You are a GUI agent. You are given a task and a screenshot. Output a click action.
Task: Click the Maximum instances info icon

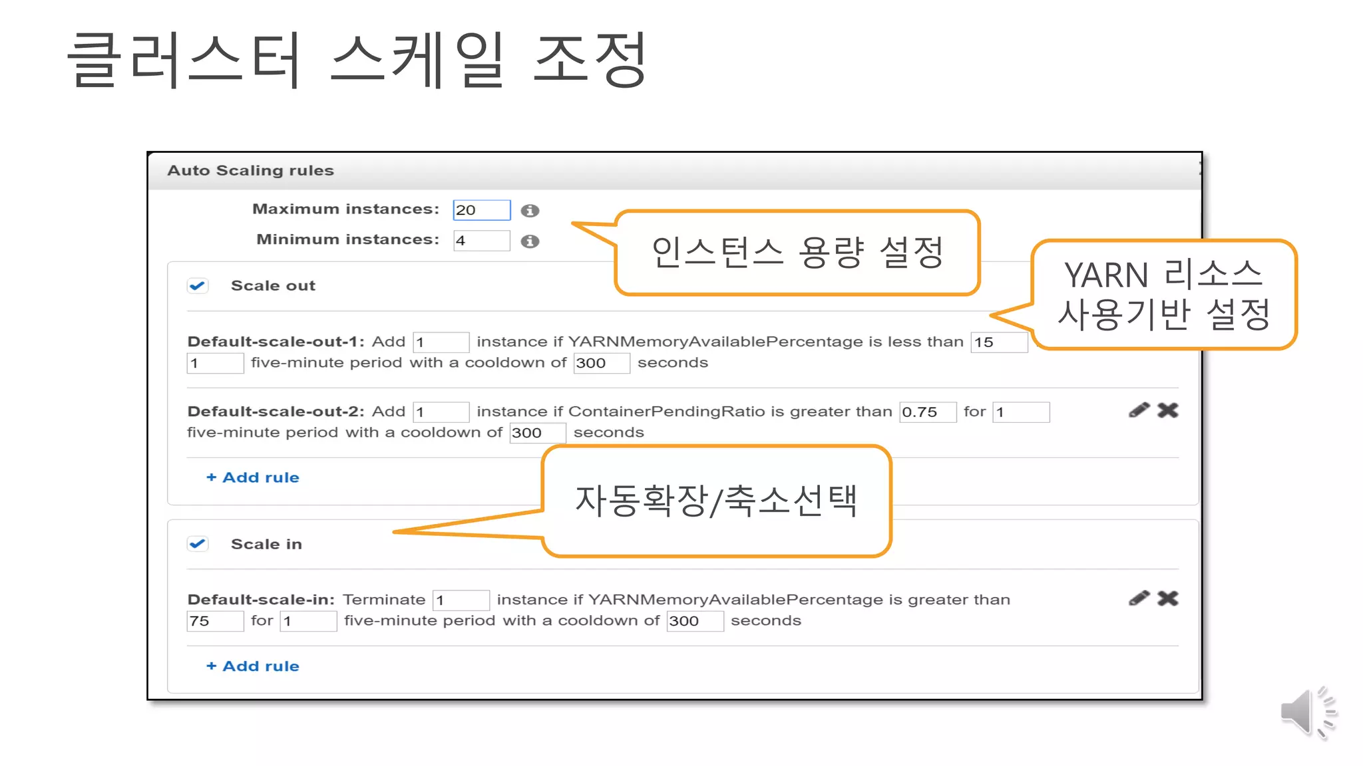[530, 211]
